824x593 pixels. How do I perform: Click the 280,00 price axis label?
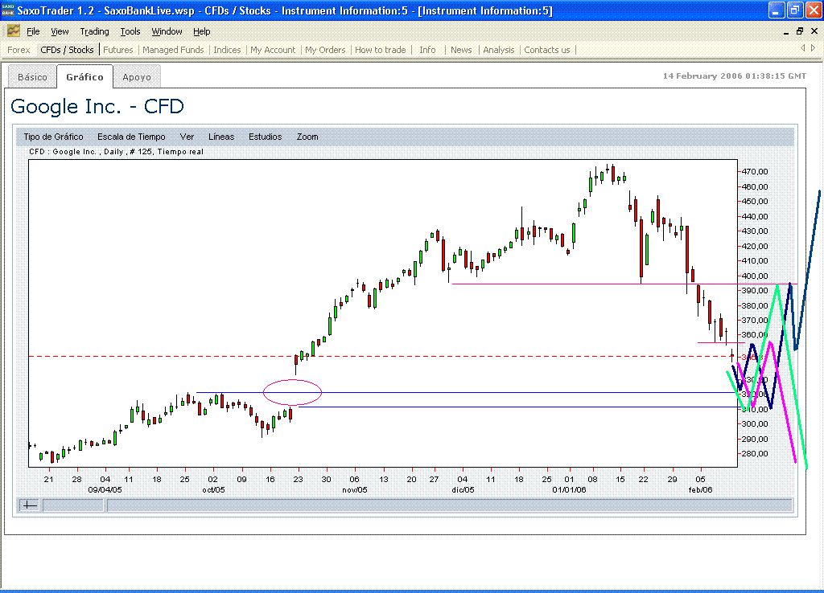tap(755, 453)
